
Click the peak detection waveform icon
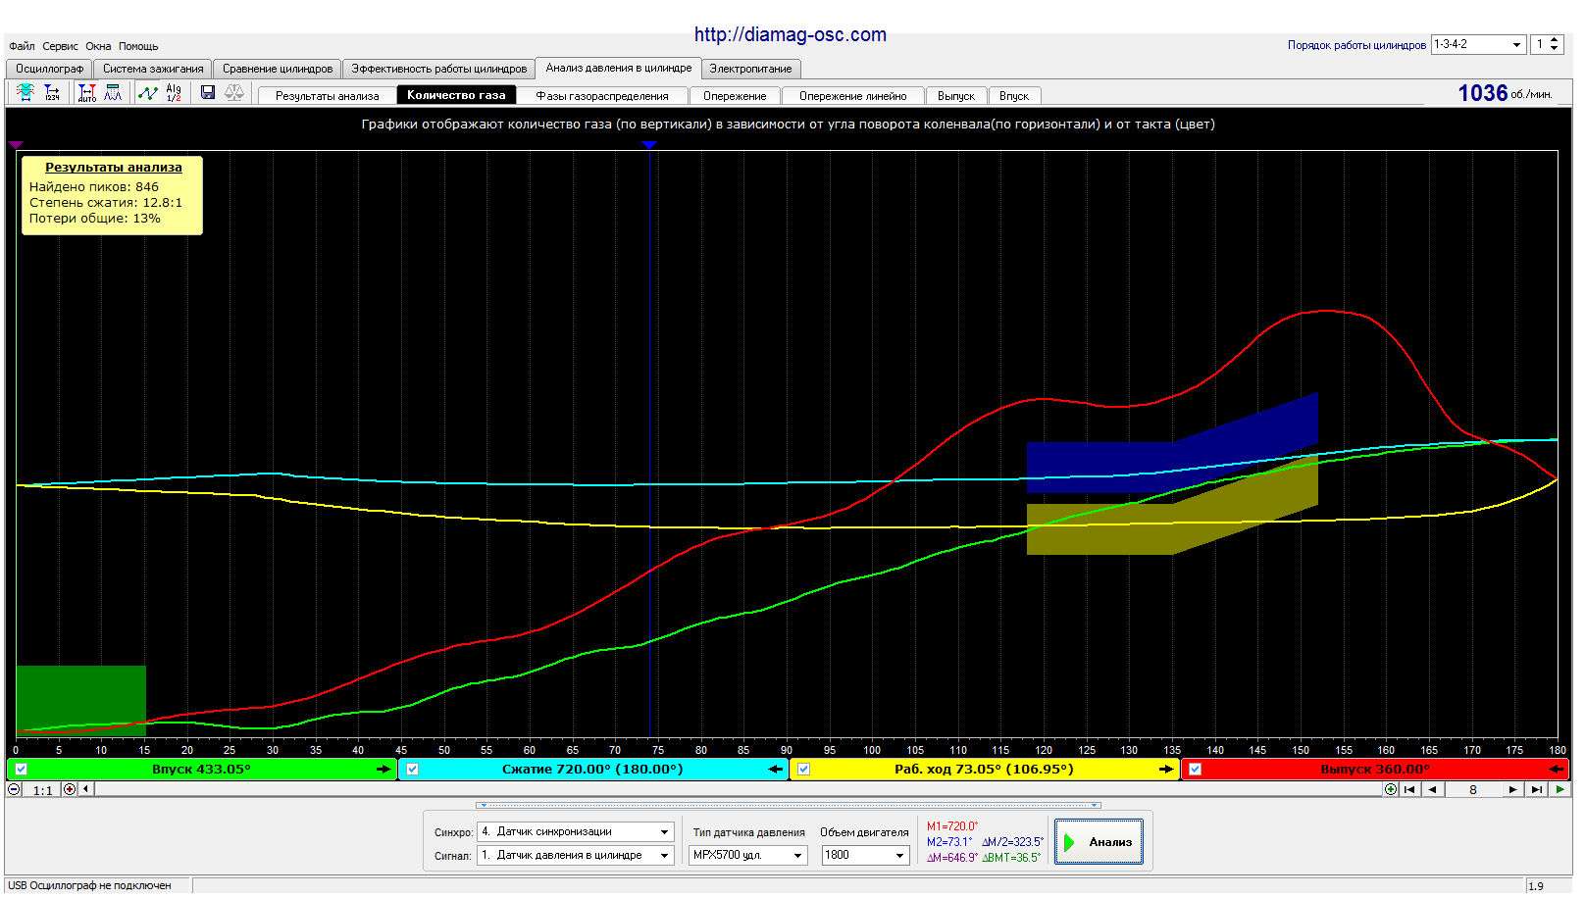click(114, 92)
